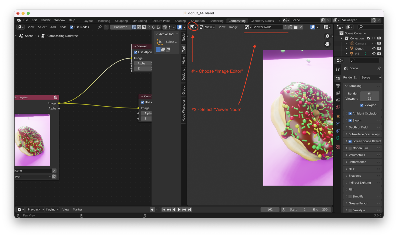Click the Render samples value field
This screenshot has width=398, height=237.
(x=370, y=94)
